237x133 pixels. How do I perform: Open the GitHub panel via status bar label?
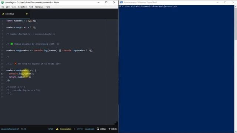pos(103,129)
